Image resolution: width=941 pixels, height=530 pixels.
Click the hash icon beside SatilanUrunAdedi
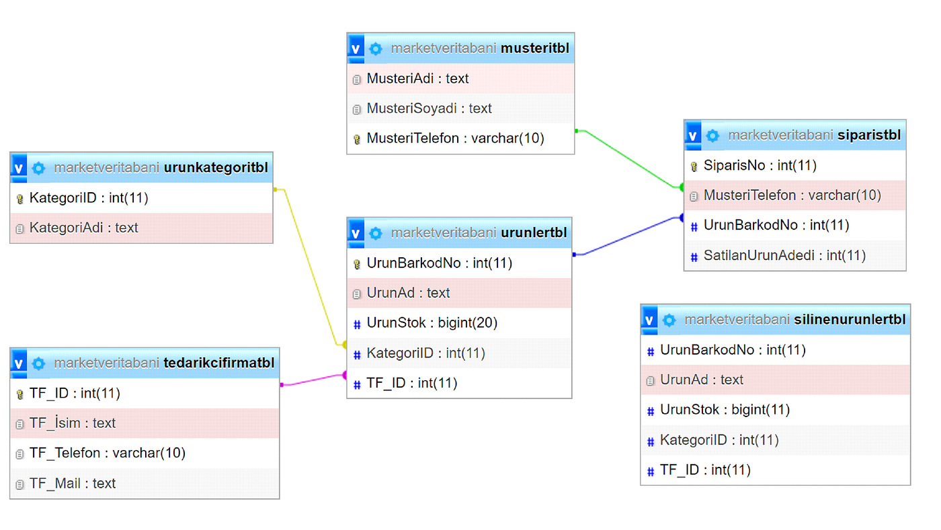click(694, 257)
